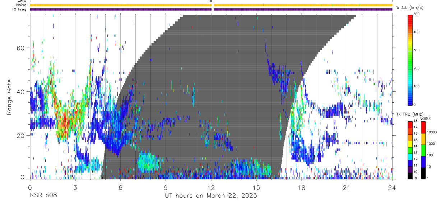This screenshot has height=203, width=441.
Task: Click the 60 tick on the Range Gate axis
Action: pos(21,48)
